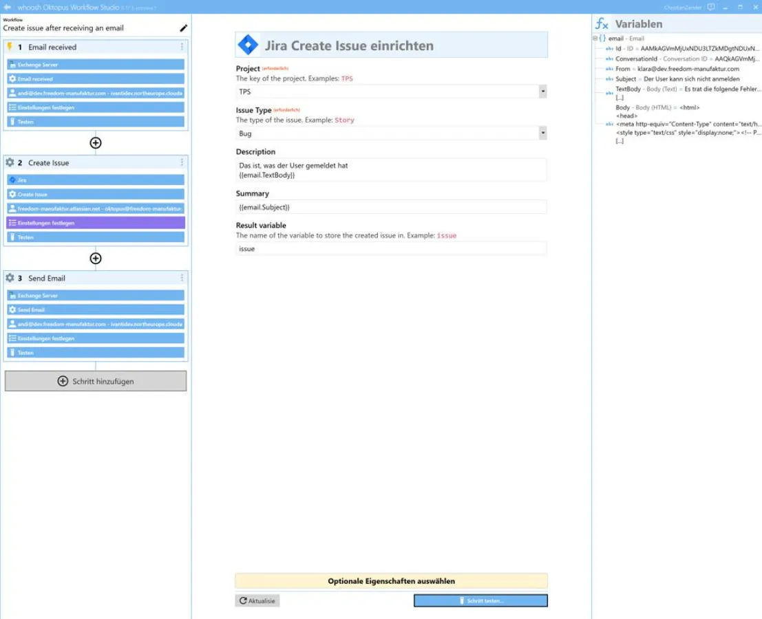Select Testen row under Send Email step

(96, 353)
